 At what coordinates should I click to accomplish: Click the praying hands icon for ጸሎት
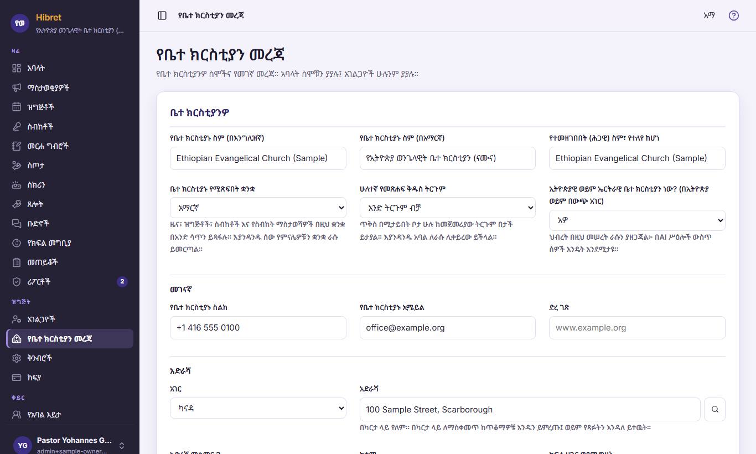coord(17,204)
